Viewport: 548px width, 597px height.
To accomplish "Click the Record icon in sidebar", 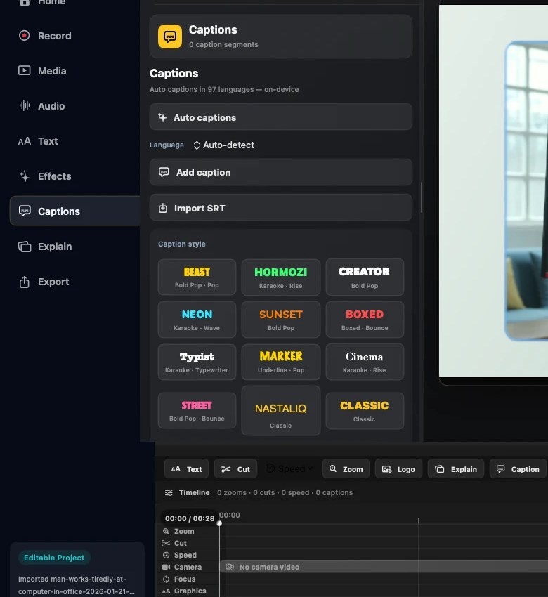I will click(x=24, y=36).
